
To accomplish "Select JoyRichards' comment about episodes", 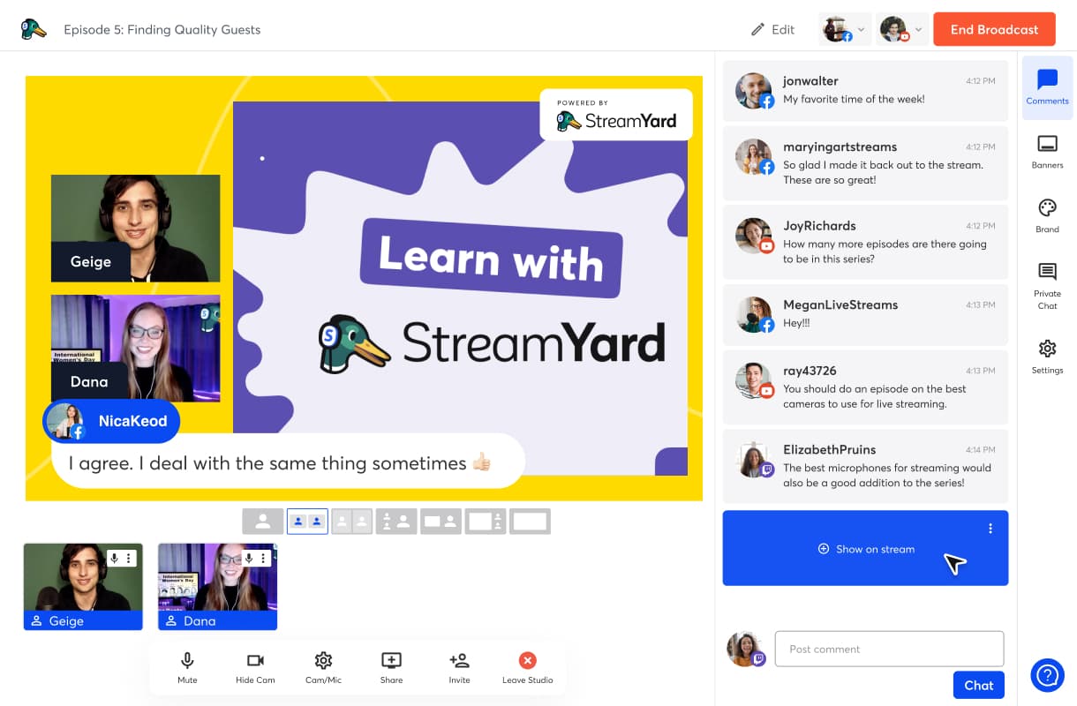I will click(865, 243).
